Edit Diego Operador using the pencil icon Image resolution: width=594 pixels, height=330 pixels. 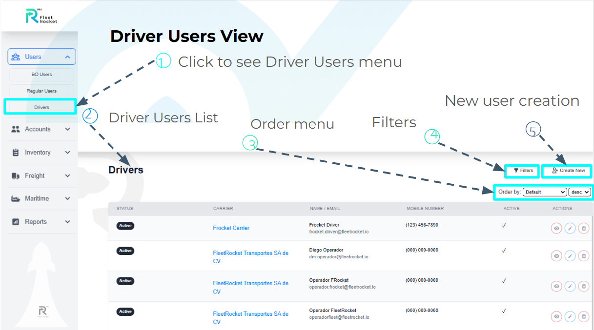click(570, 255)
